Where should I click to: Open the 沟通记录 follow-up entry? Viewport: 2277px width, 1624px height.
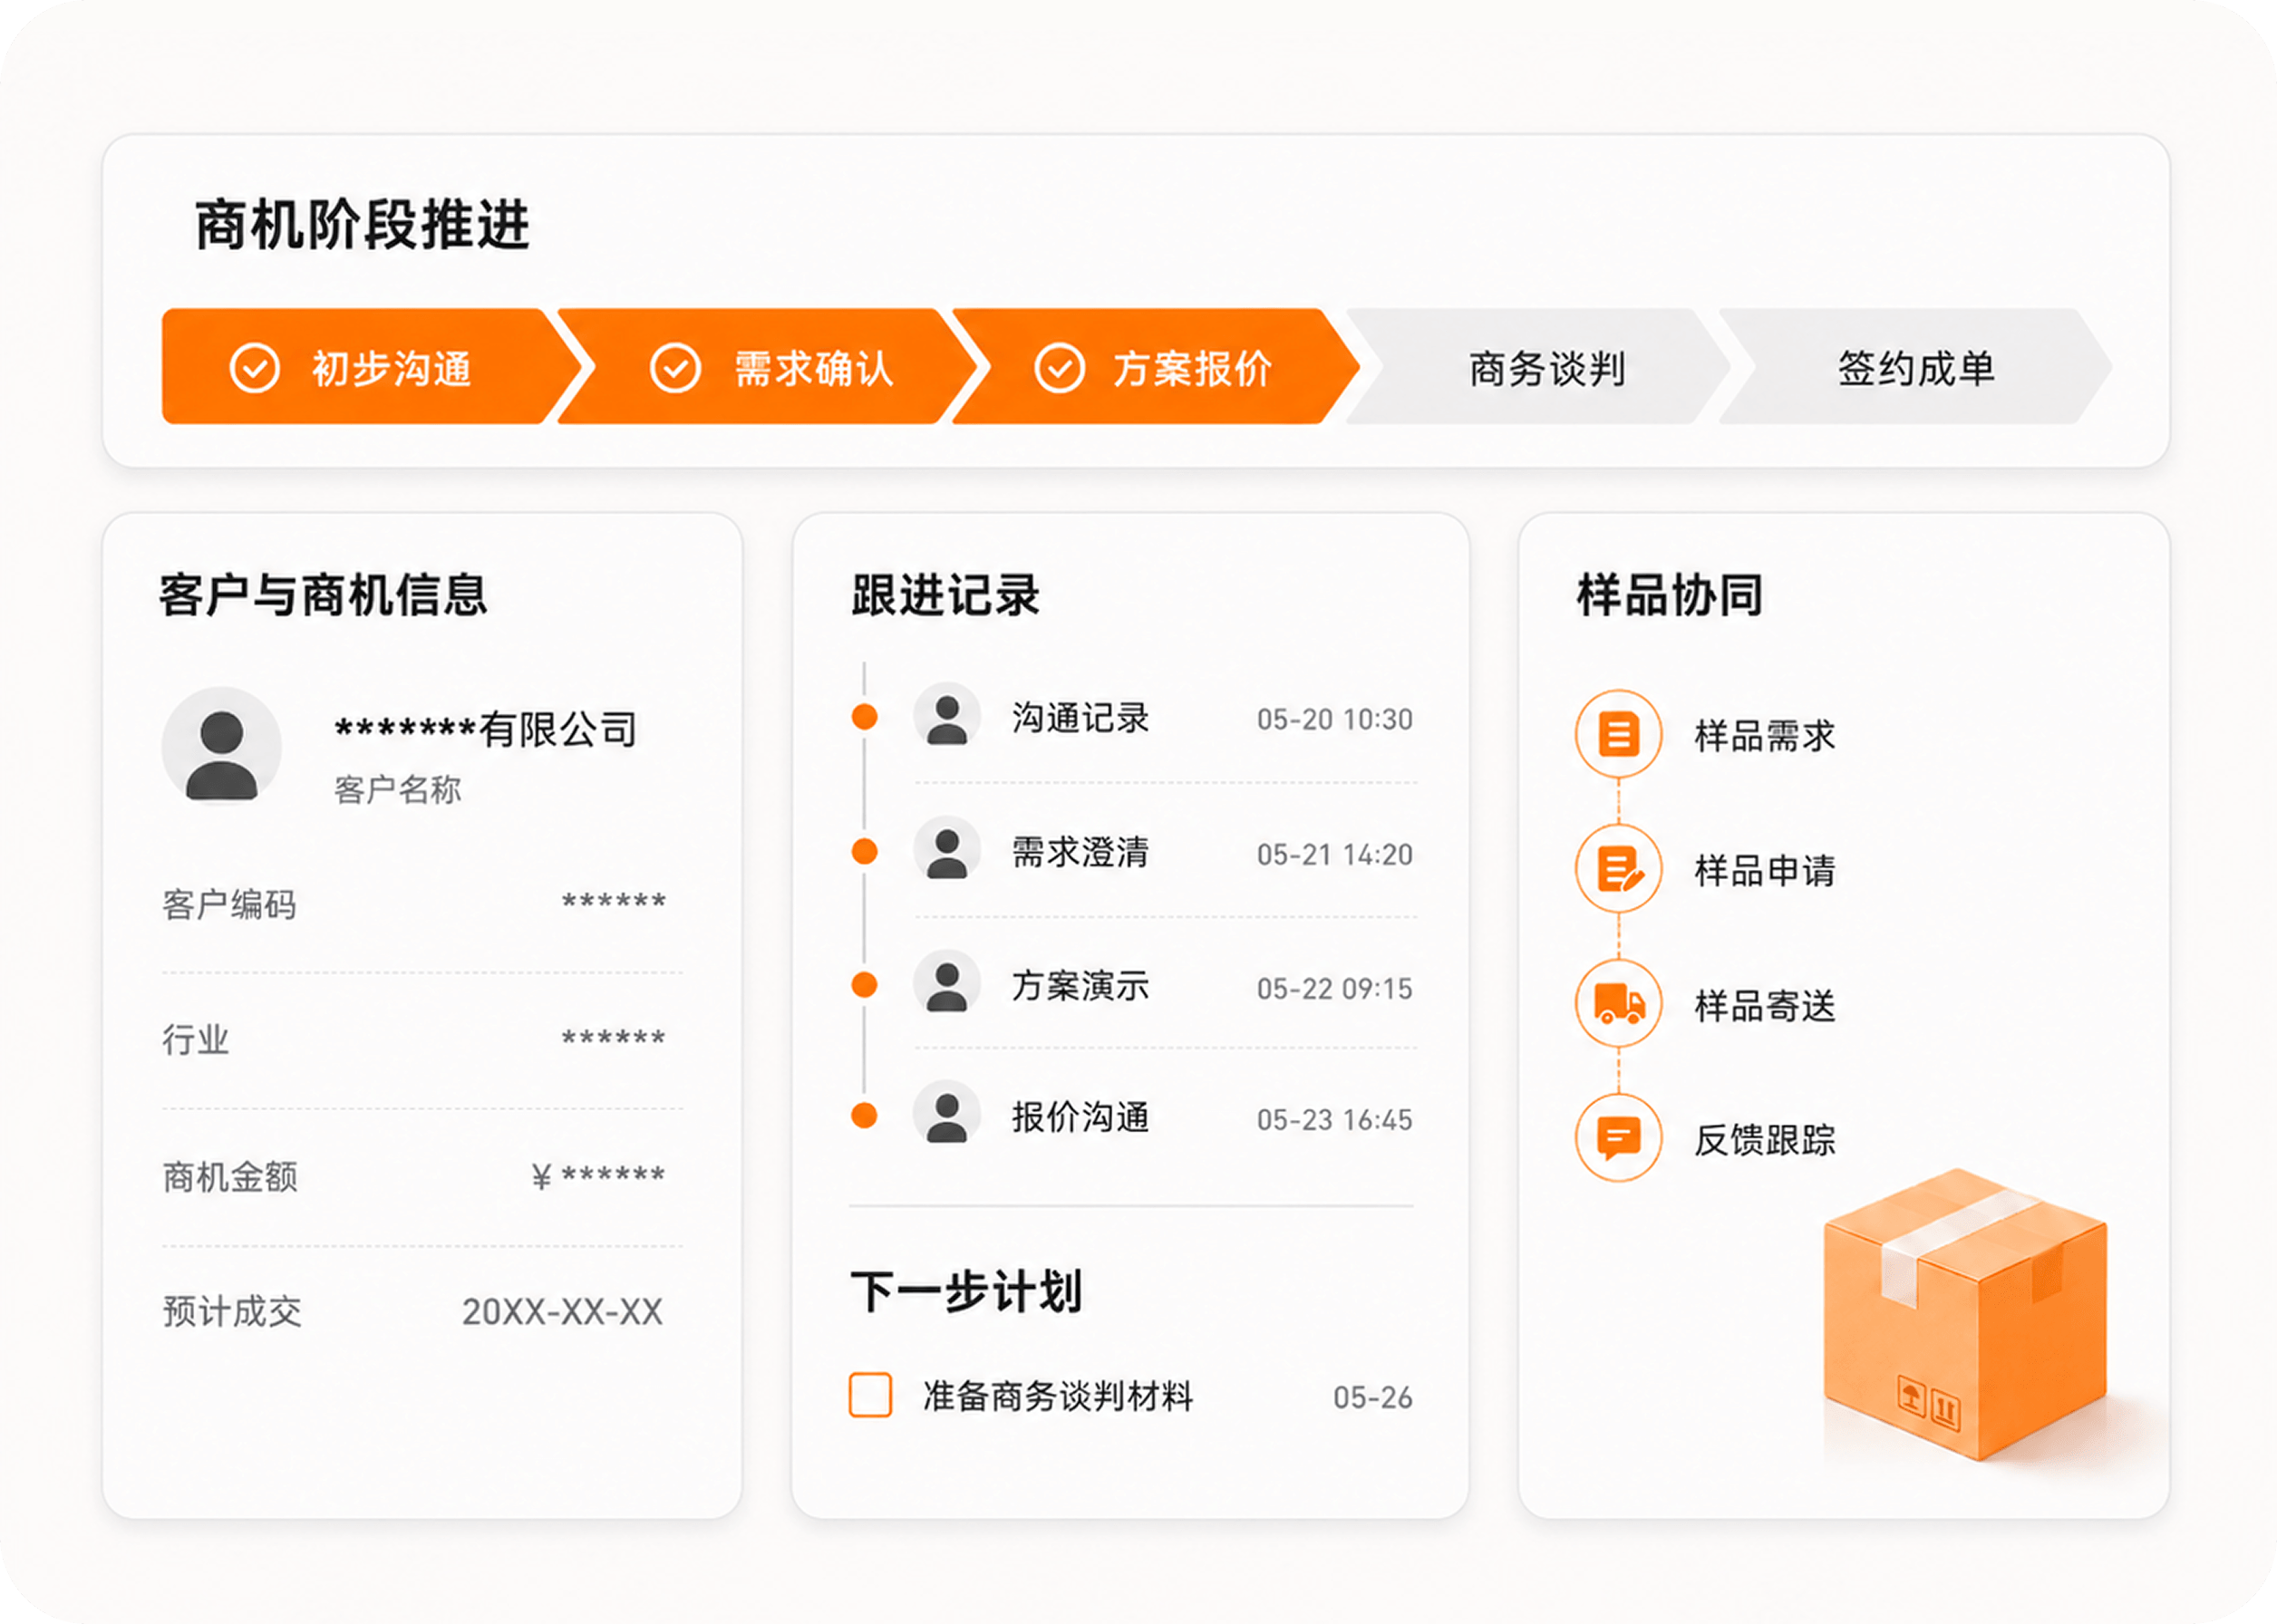point(1080,717)
